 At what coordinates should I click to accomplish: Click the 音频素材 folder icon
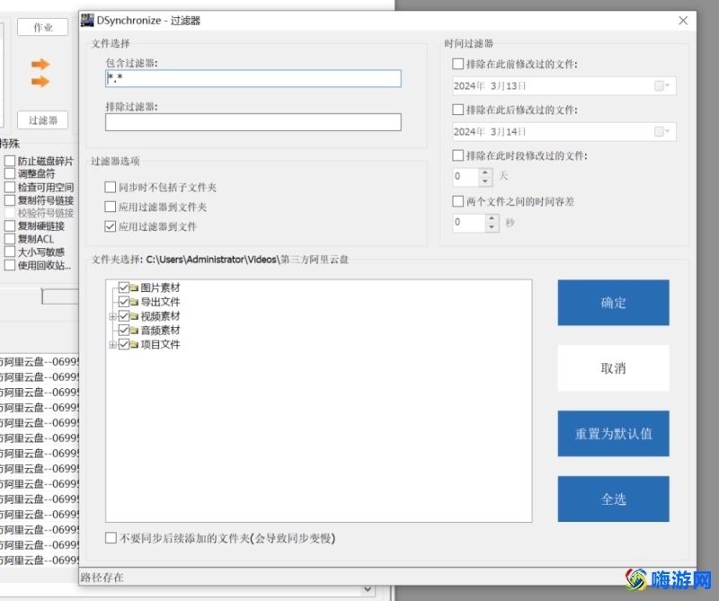(134, 331)
